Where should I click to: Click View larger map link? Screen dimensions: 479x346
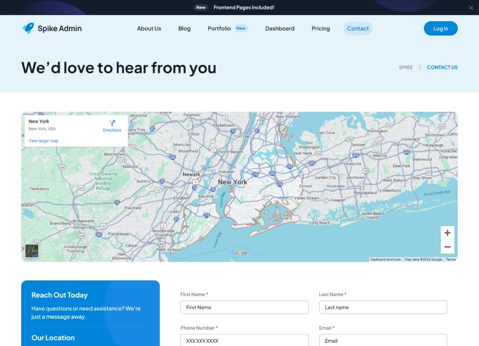click(x=43, y=141)
